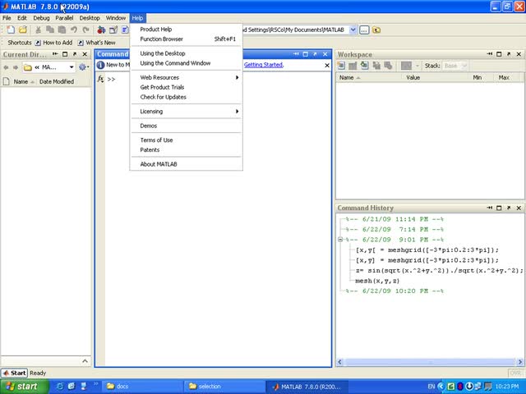Open Simulink from the toolbar
Viewport: 526px width, 394px height.
click(x=101, y=30)
